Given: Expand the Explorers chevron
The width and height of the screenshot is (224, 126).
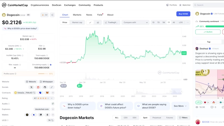Looking at the screenshot, I should 53,109.
